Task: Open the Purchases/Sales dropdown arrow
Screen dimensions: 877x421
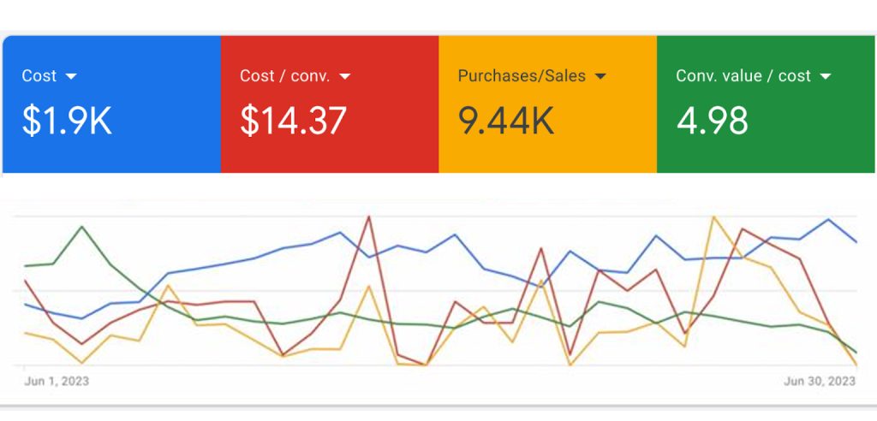Action: [600, 76]
